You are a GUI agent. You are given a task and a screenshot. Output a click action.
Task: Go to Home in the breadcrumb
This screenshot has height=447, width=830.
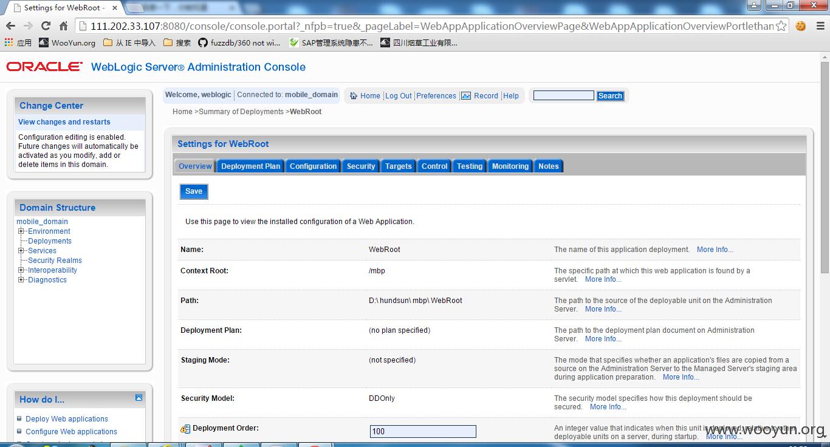point(182,112)
